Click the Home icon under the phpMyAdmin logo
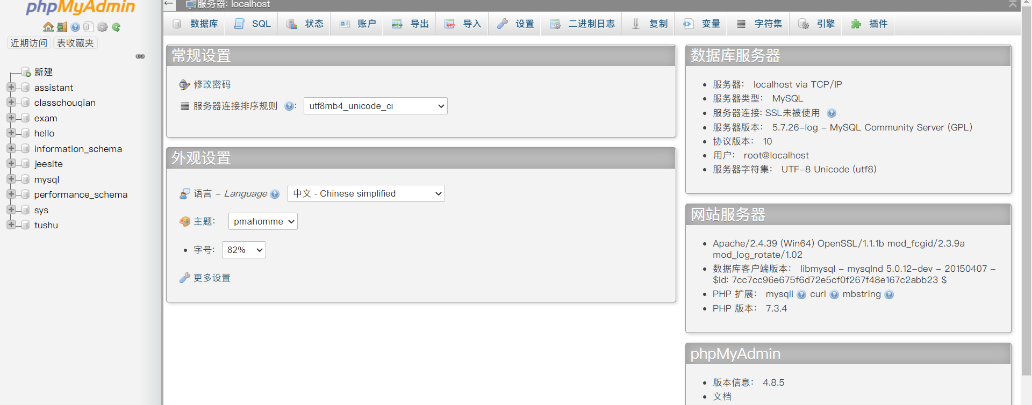The height and width of the screenshot is (405, 1032). (48, 27)
